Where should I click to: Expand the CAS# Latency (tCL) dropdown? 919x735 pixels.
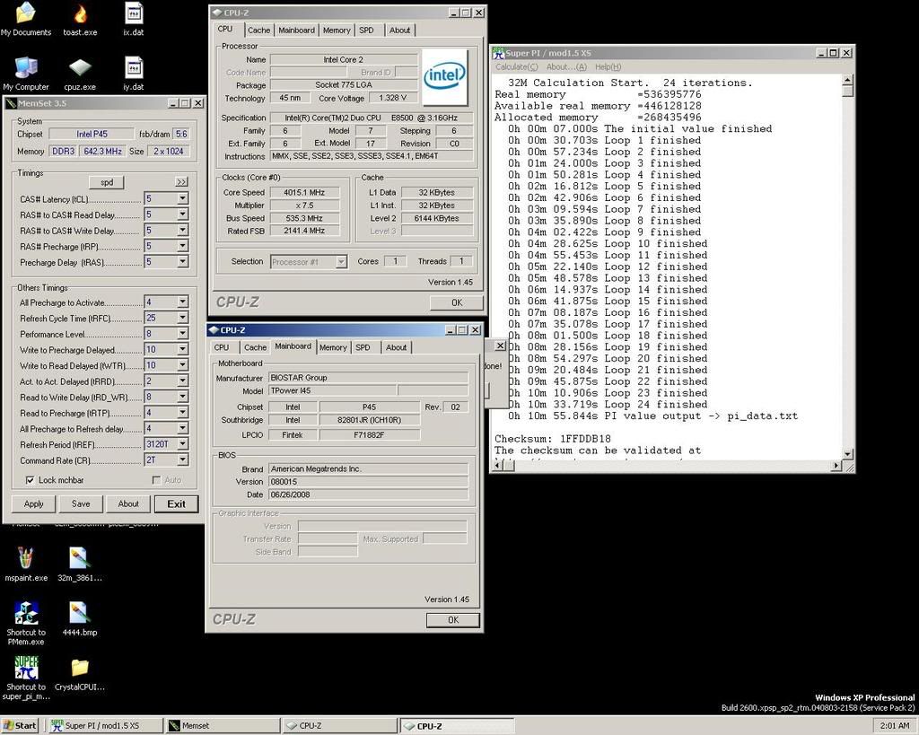[183, 198]
